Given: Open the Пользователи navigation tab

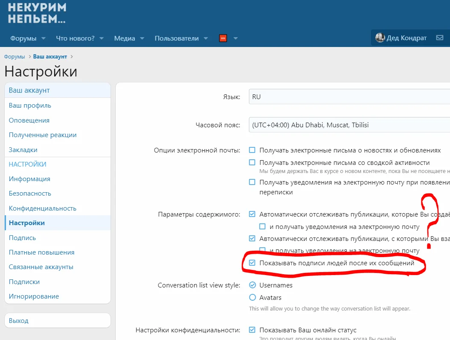Looking at the screenshot, I should point(176,38).
